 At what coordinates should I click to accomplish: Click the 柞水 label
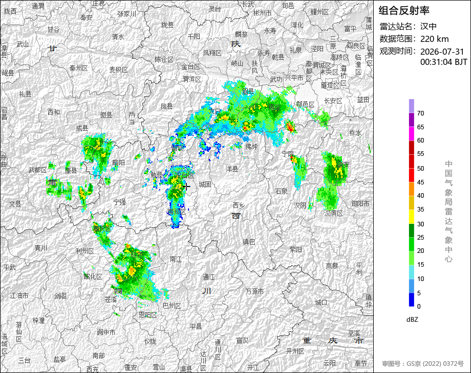tap(356, 132)
